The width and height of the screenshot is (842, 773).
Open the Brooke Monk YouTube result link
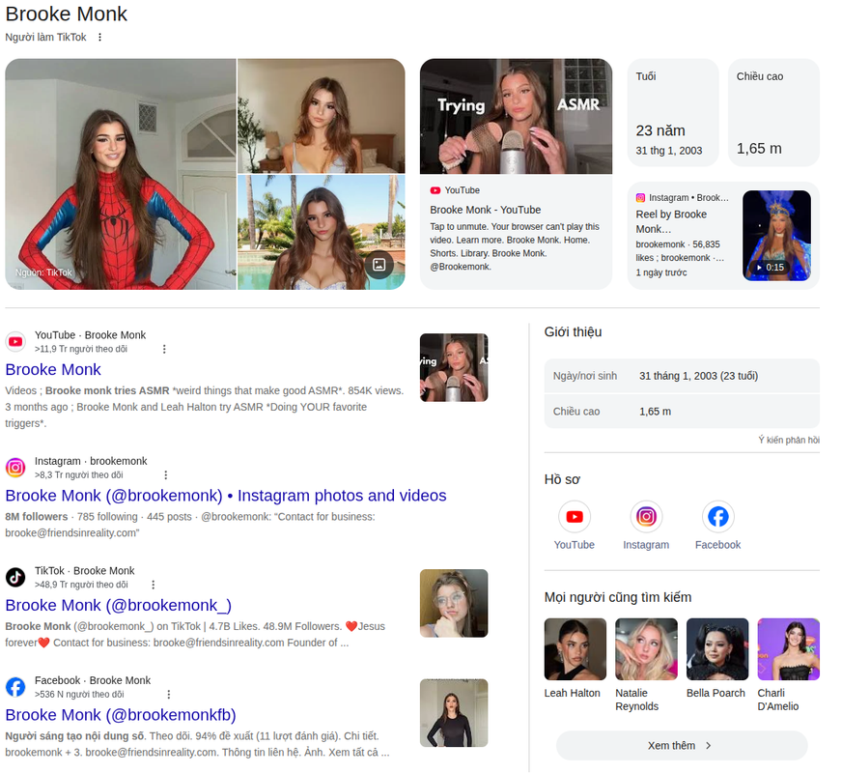(53, 369)
